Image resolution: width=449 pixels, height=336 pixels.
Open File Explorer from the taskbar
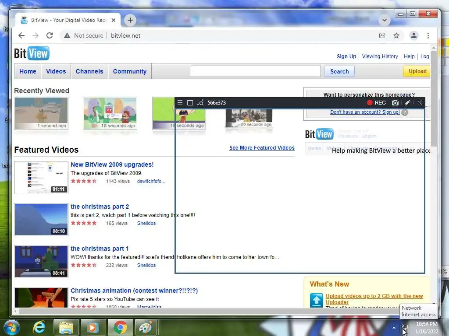[66, 327]
